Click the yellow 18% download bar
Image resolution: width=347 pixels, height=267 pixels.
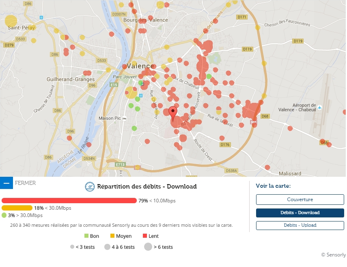tap(17, 208)
